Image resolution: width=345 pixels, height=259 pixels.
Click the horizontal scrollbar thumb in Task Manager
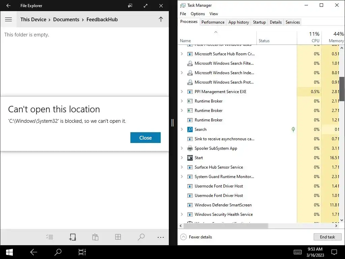click(x=226, y=226)
